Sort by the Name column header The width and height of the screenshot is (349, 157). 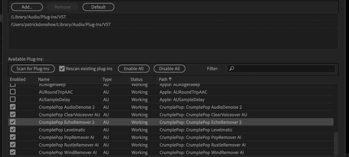tap(44, 79)
